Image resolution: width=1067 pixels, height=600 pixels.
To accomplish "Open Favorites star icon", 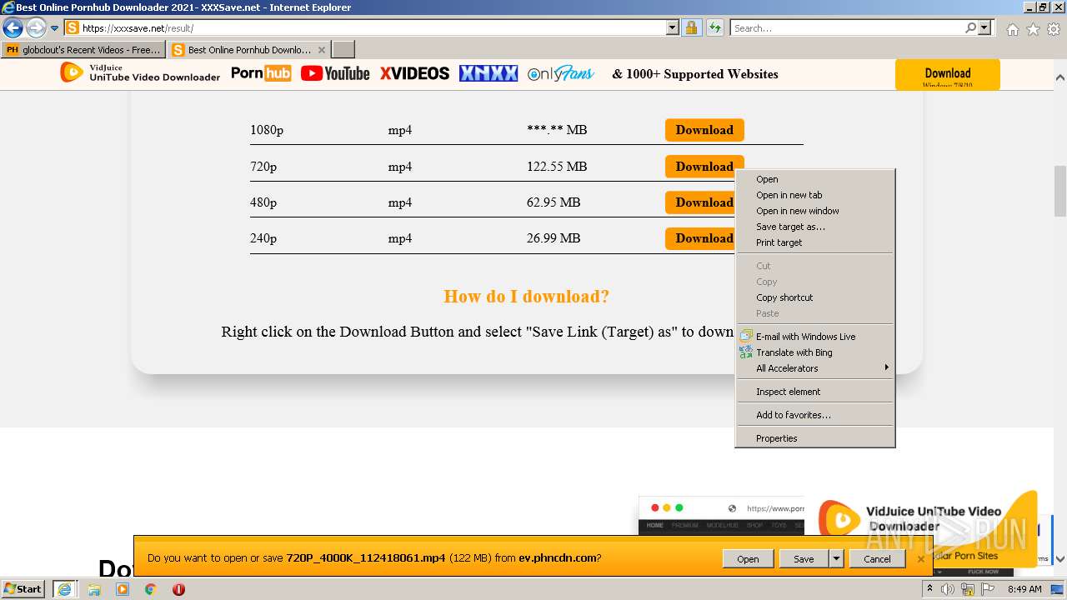I will (1033, 29).
